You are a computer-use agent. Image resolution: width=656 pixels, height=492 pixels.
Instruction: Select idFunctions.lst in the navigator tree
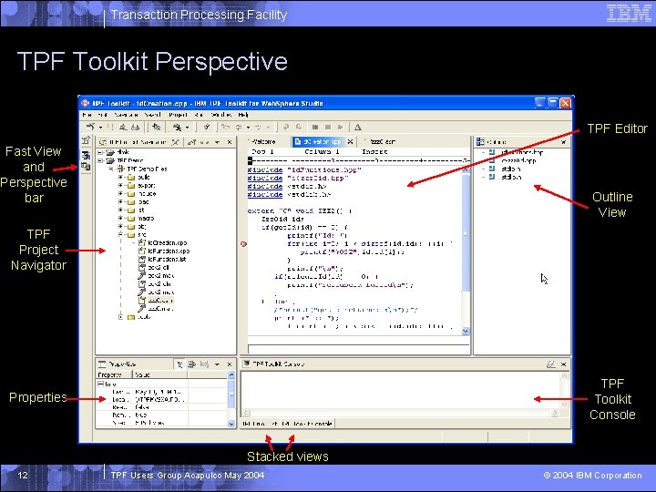pyautogui.click(x=167, y=260)
